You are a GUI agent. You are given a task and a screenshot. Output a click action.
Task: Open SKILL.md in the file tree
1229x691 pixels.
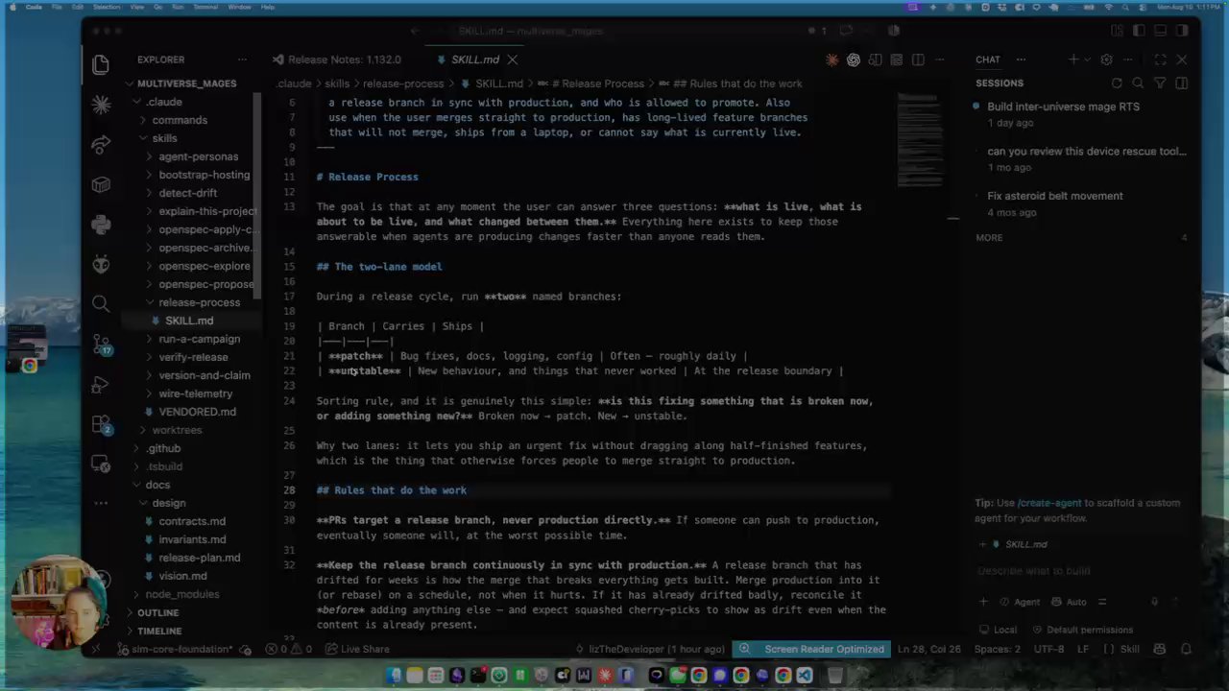[189, 321]
